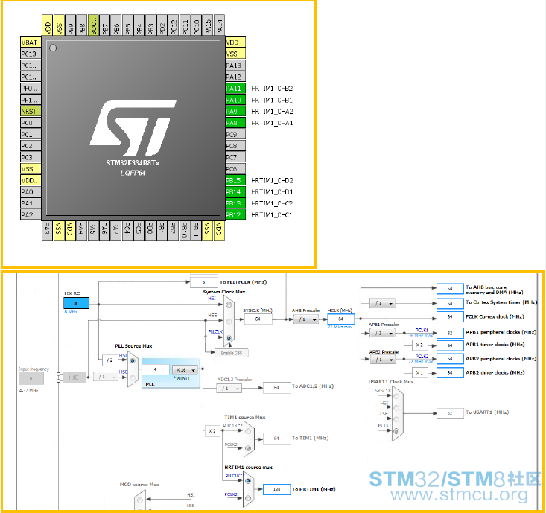The width and height of the screenshot is (546, 513).
Task: Click the Input frequency field
Action: 31,378
